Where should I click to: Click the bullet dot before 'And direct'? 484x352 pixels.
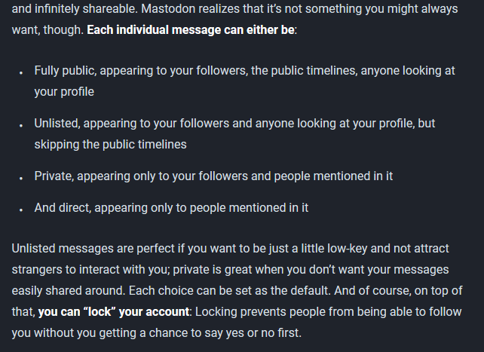coord(21,210)
